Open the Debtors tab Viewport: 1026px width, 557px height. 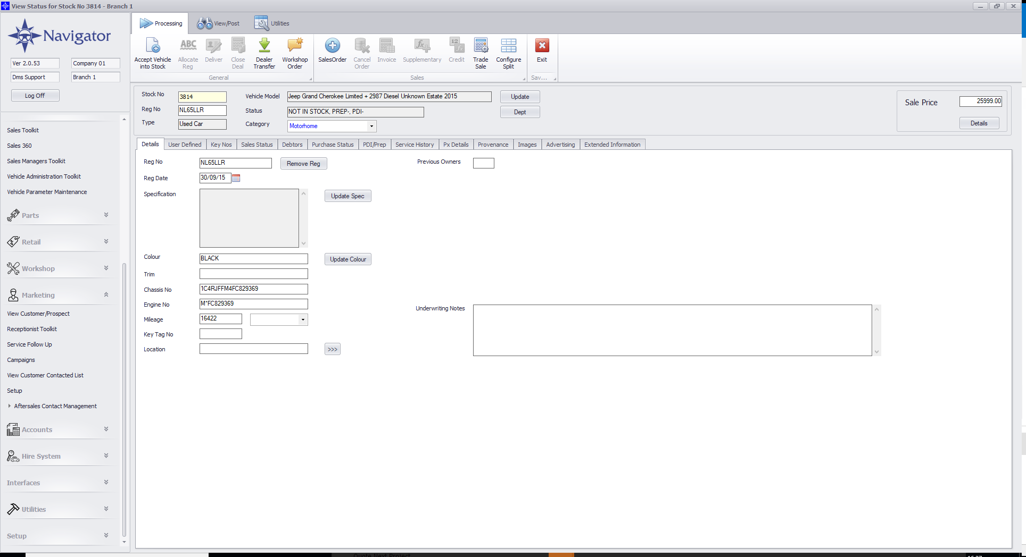pos(292,145)
